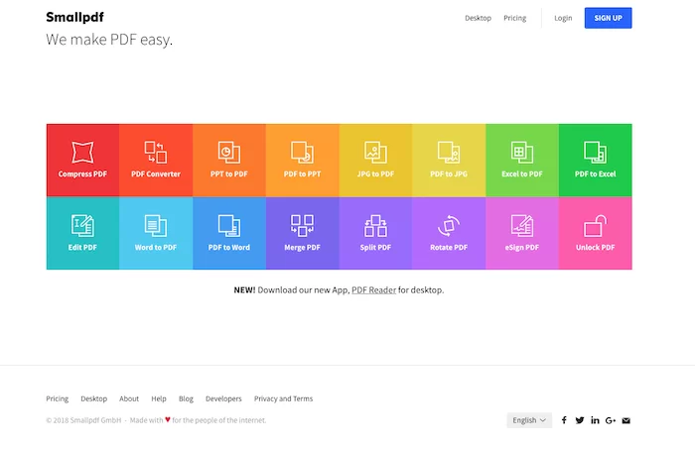Click the Rotate PDF icon
The width and height of the screenshot is (695, 449).
tap(449, 226)
